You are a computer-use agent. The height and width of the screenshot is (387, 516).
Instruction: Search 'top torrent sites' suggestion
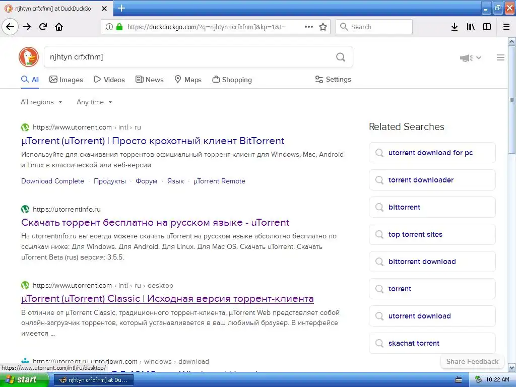click(x=432, y=234)
